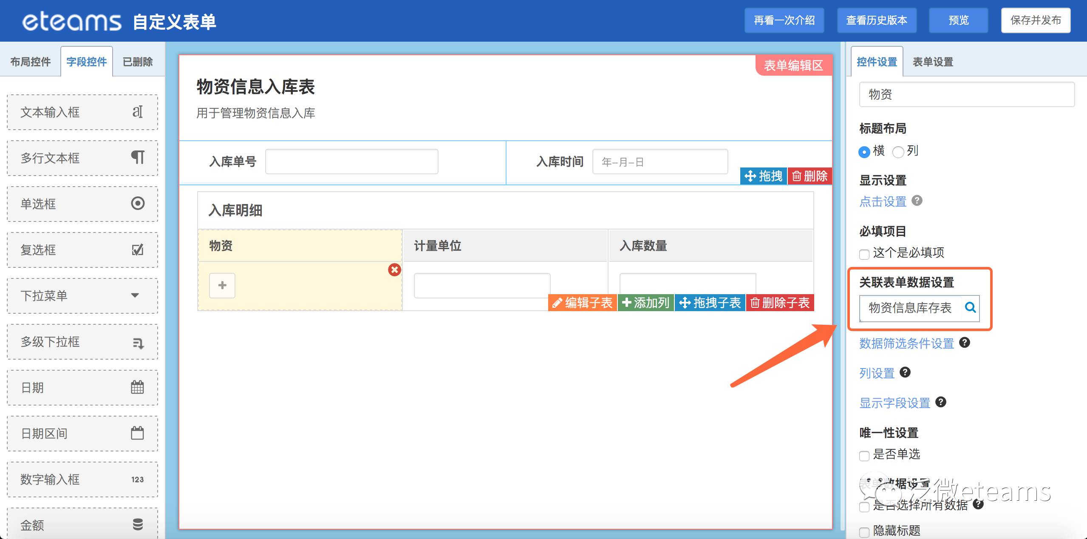Pick the 下拉菜单 dropdown control
Viewport: 1087px width, 539px height.
pos(82,295)
